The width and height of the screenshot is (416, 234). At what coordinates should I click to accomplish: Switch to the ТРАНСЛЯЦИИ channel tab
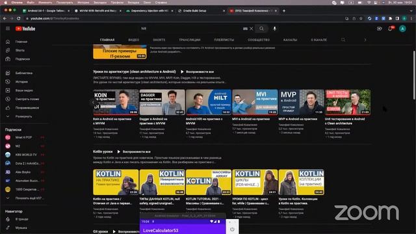click(189, 40)
